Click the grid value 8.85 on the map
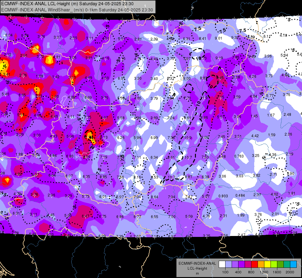The height and width of the screenshot is (278, 302). point(103,177)
